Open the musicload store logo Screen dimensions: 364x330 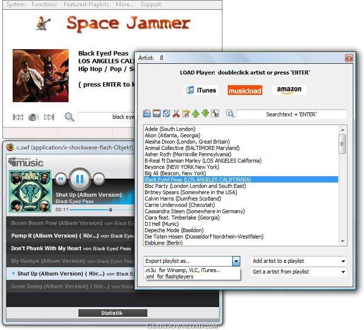click(x=245, y=90)
